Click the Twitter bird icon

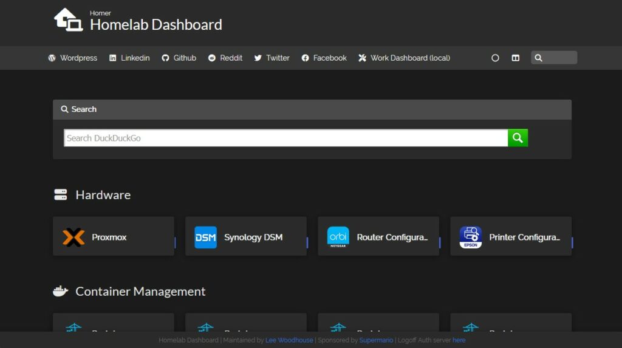(x=258, y=58)
